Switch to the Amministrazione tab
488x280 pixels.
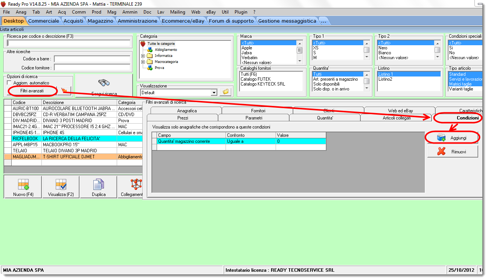click(137, 21)
